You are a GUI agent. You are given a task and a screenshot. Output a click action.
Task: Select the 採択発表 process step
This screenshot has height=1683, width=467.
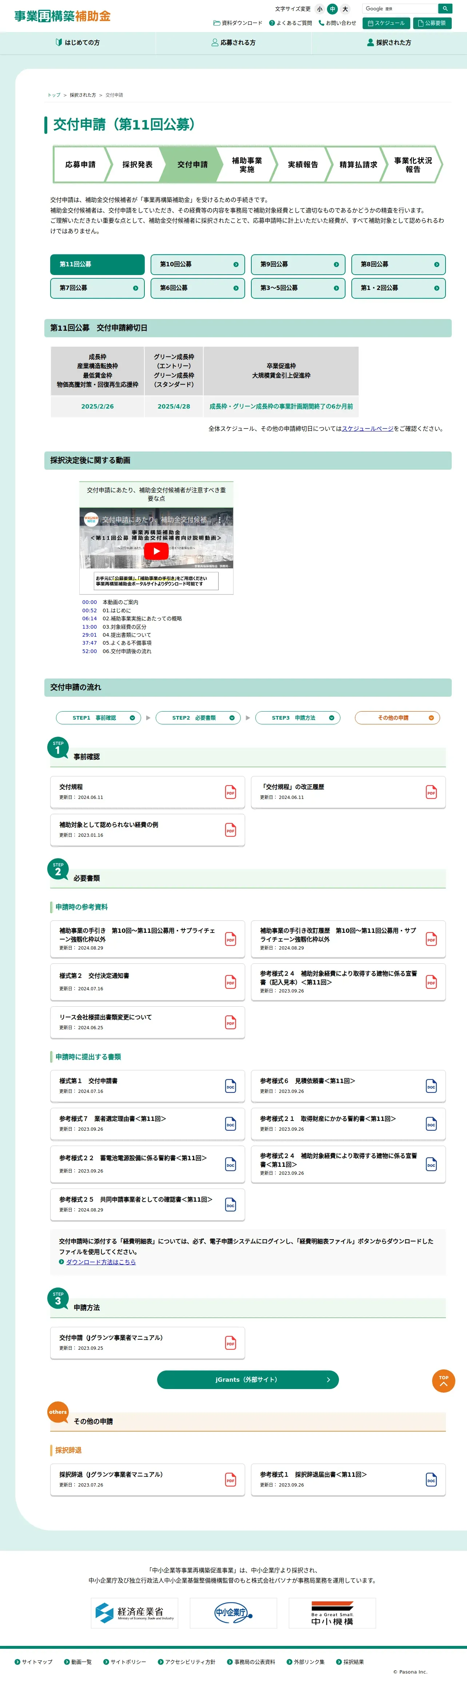(137, 165)
